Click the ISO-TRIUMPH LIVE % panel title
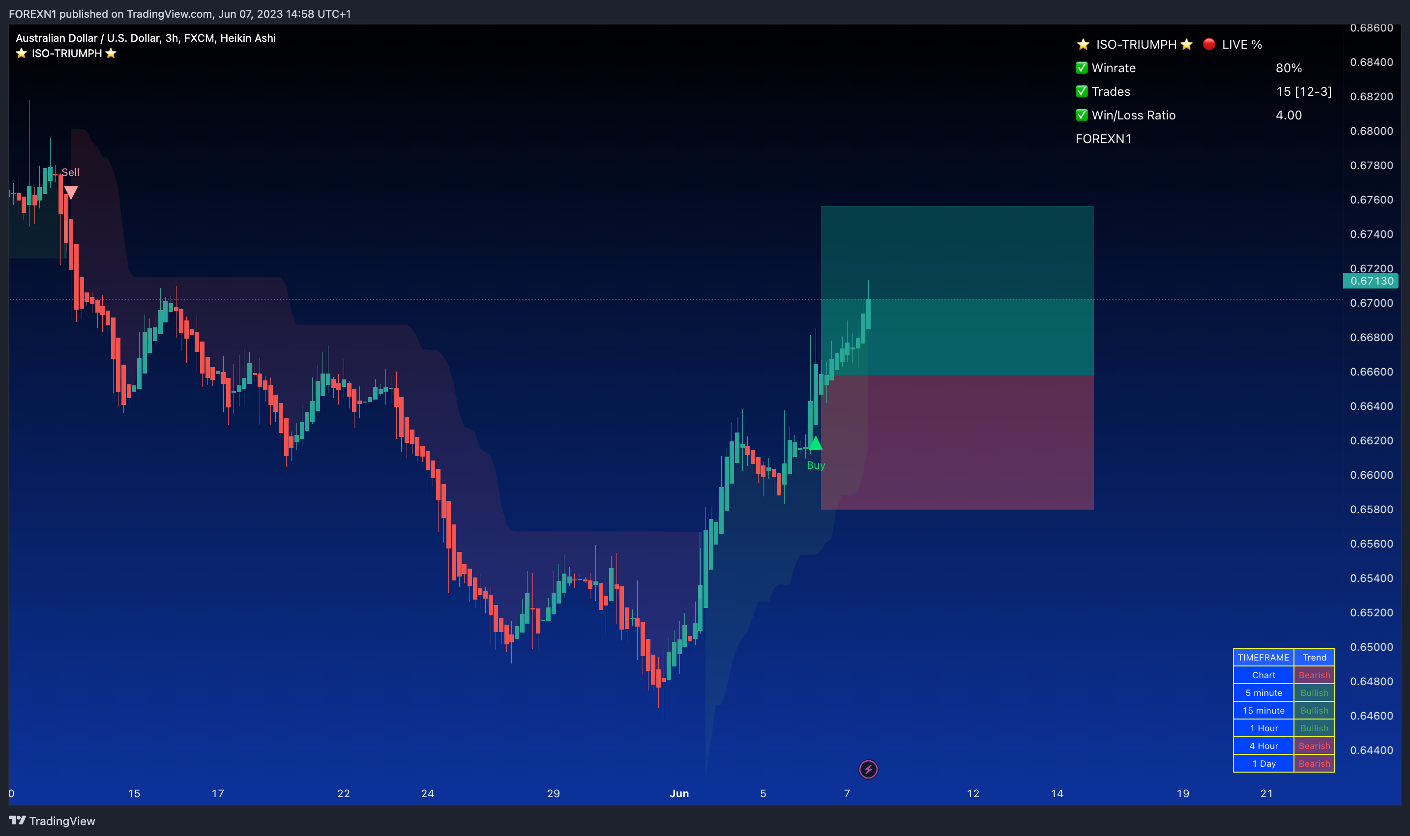 (x=1170, y=44)
